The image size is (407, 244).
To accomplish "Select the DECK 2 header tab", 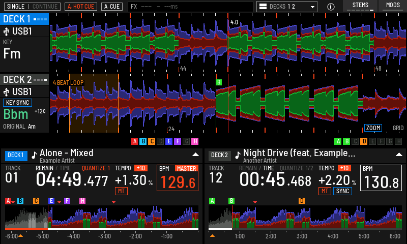I will pyautogui.click(x=24, y=80).
